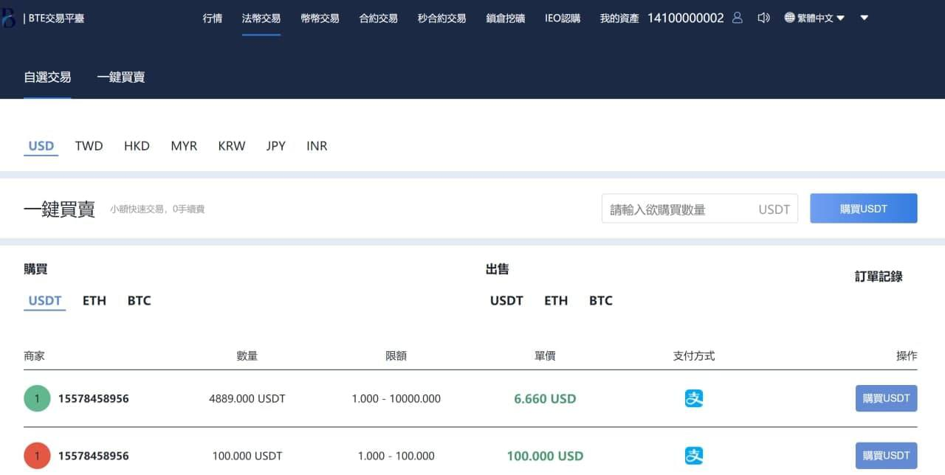Expand the white triangle menu at top right
Image resolution: width=945 pixels, height=475 pixels.
[x=865, y=18]
